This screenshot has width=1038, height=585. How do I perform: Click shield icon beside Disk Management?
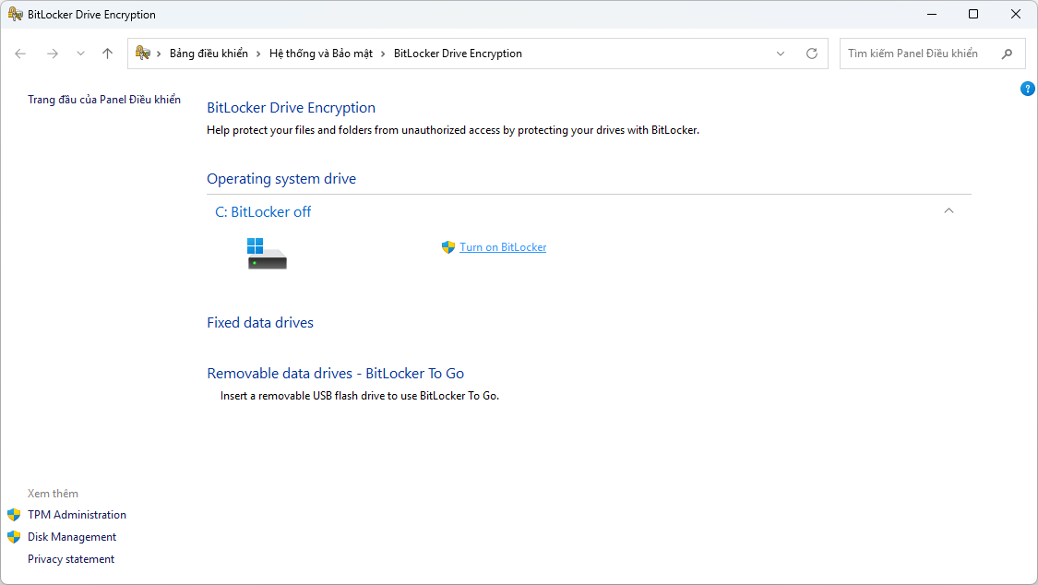pos(14,537)
